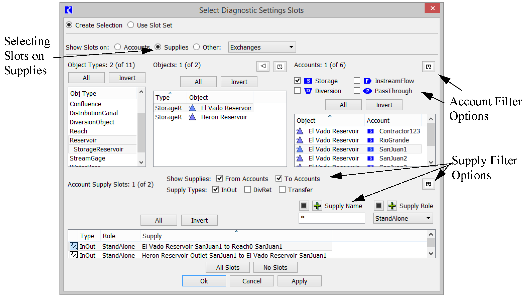Open the Exchanges dropdown
This screenshot has height=299, width=527.
(x=262, y=47)
